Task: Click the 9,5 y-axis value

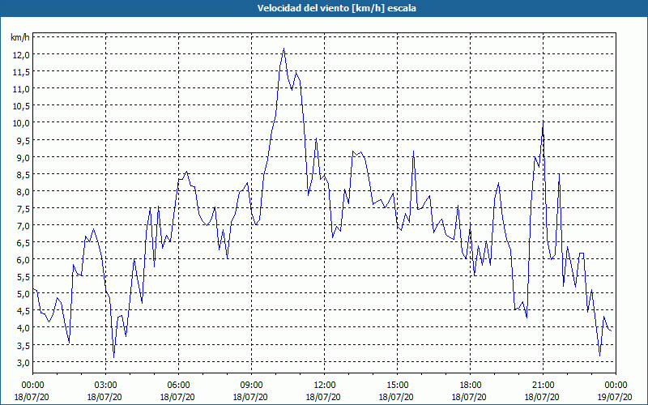Action: [x=23, y=140]
